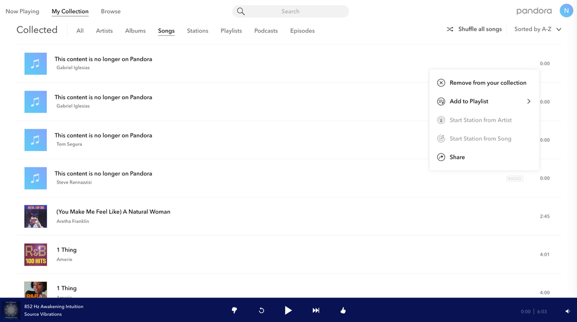
Task: Switch to the Stations tab
Action: [x=197, y=31]
